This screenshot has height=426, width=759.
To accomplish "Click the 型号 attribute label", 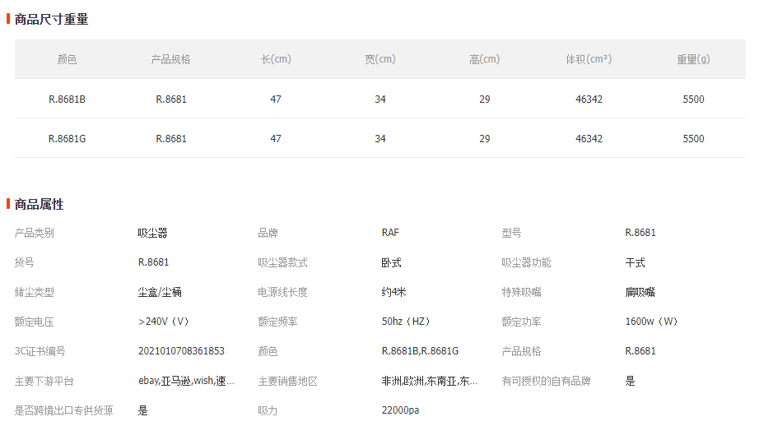I will tap(512, 233).
